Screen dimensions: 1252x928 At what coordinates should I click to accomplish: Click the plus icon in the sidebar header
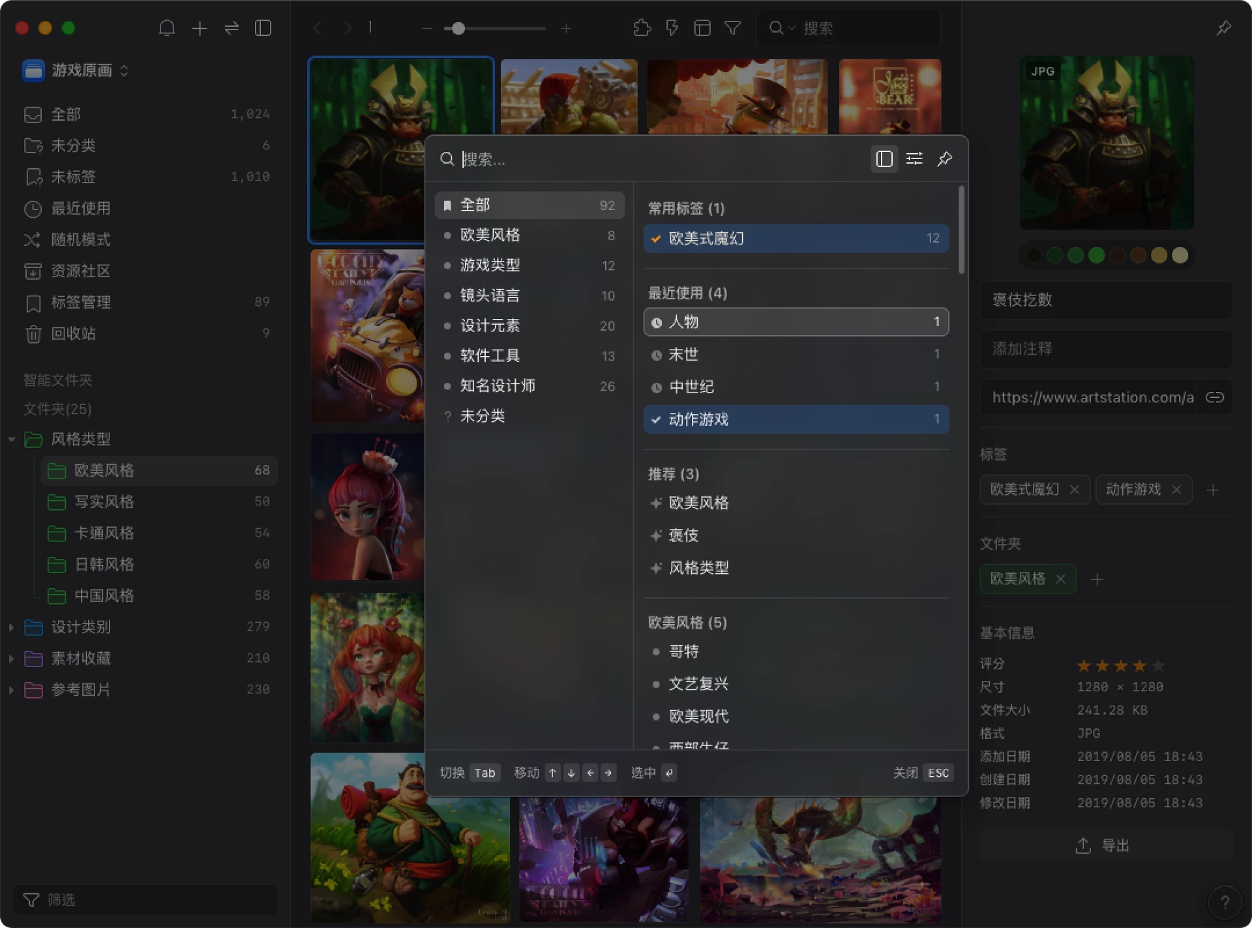(x=200, y=28)
